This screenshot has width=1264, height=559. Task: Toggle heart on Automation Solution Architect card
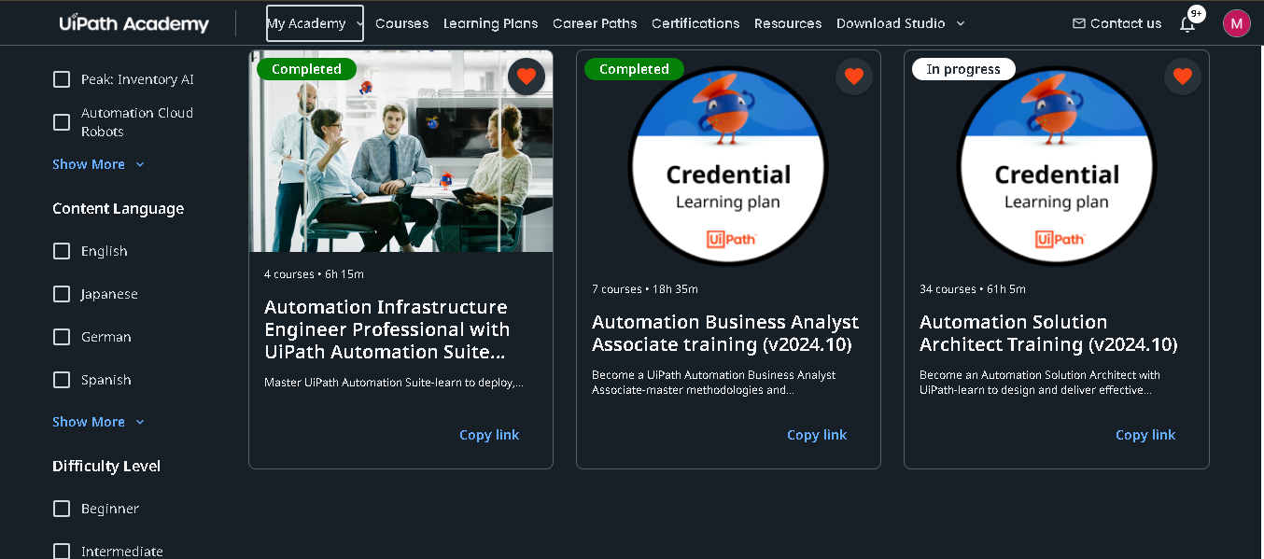pos(1183,77)
